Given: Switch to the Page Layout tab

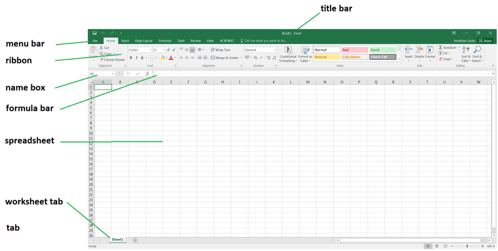Looking at the screenshot, I should [144, 41].
